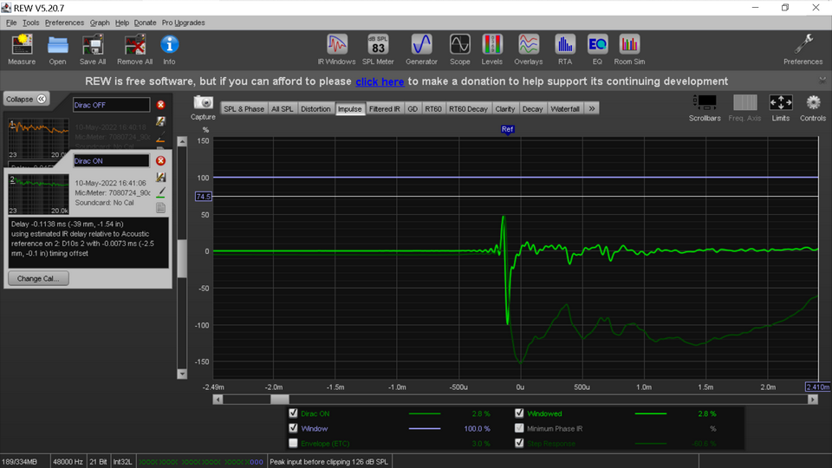
Task: Open the IR Windows tool
Action: pyautogui.click(x=337, y=49)
